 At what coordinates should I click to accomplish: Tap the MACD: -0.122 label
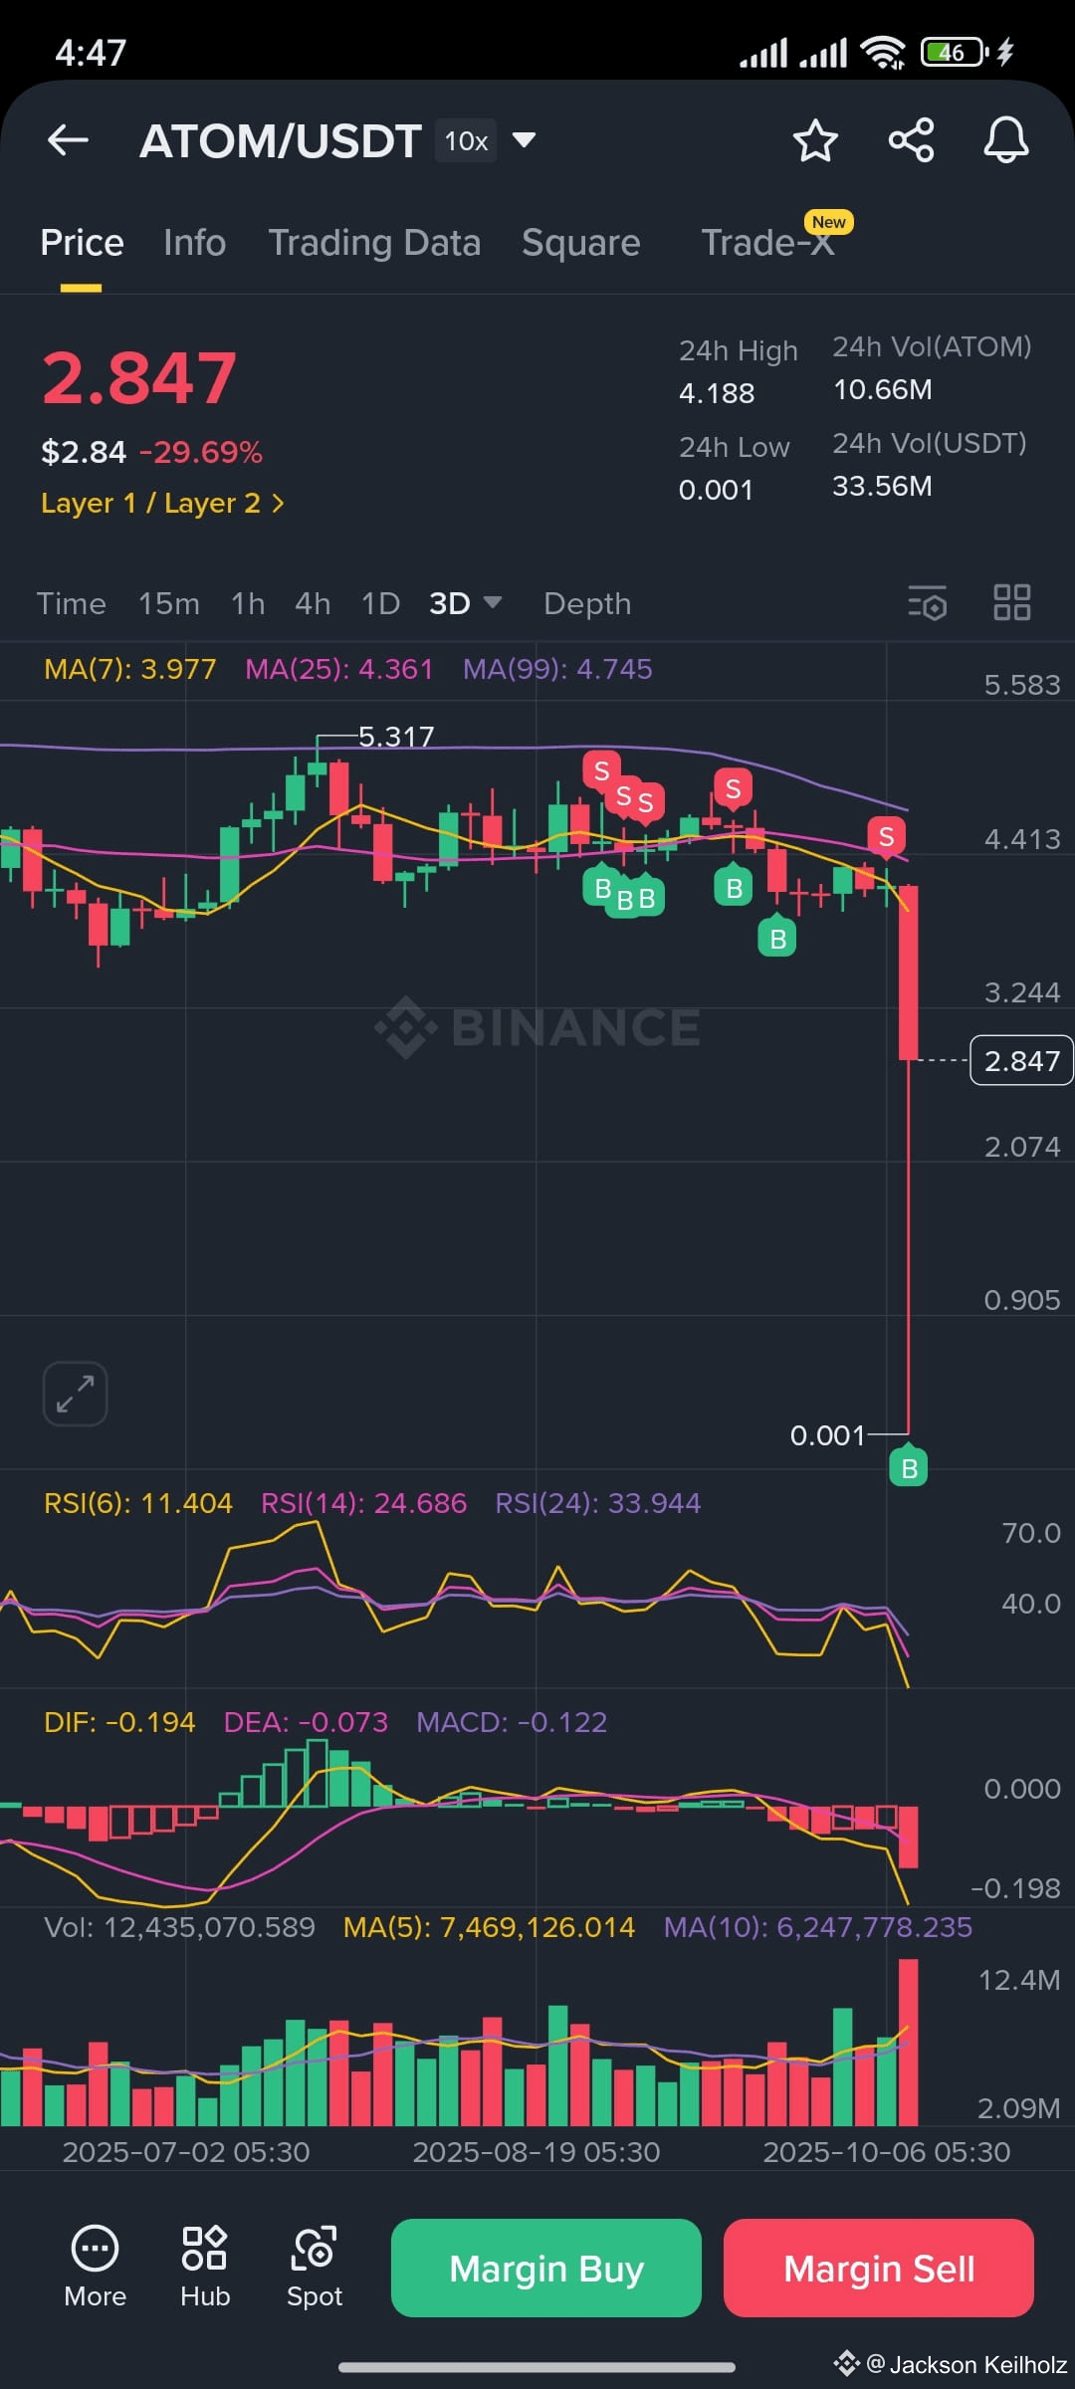[x=512, y=1722]
